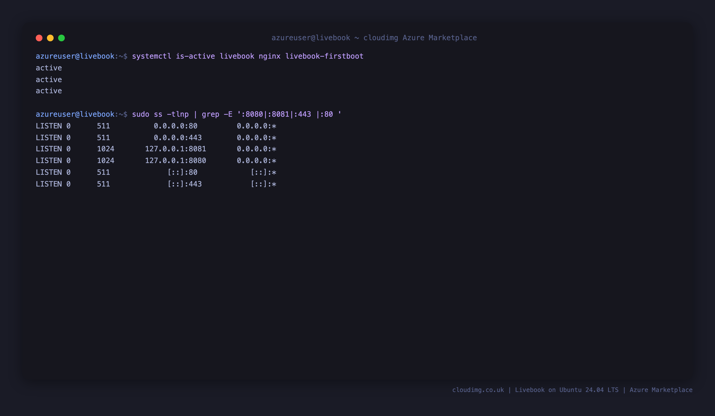Click backlog '511' in the [::]:80 row
Viewport: 715px width, 416px height.
click(x=104, y=172)
